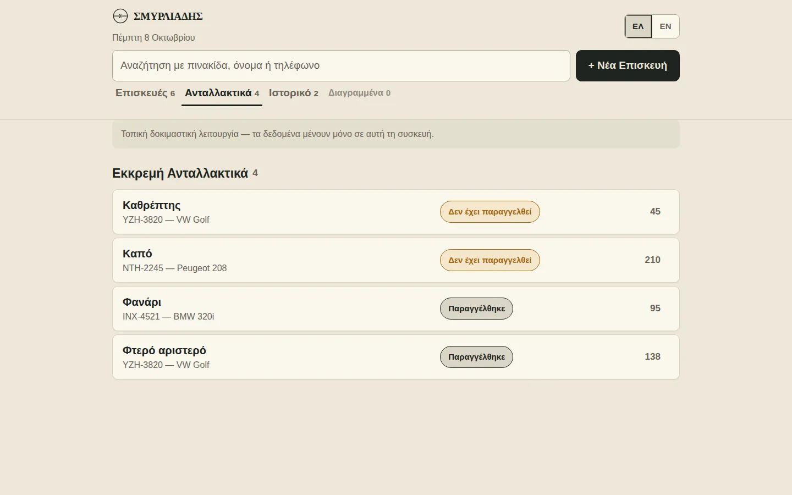Click the date 'Πέμπτη 8 Οκτωβρίου'

(x=153, y=38)
